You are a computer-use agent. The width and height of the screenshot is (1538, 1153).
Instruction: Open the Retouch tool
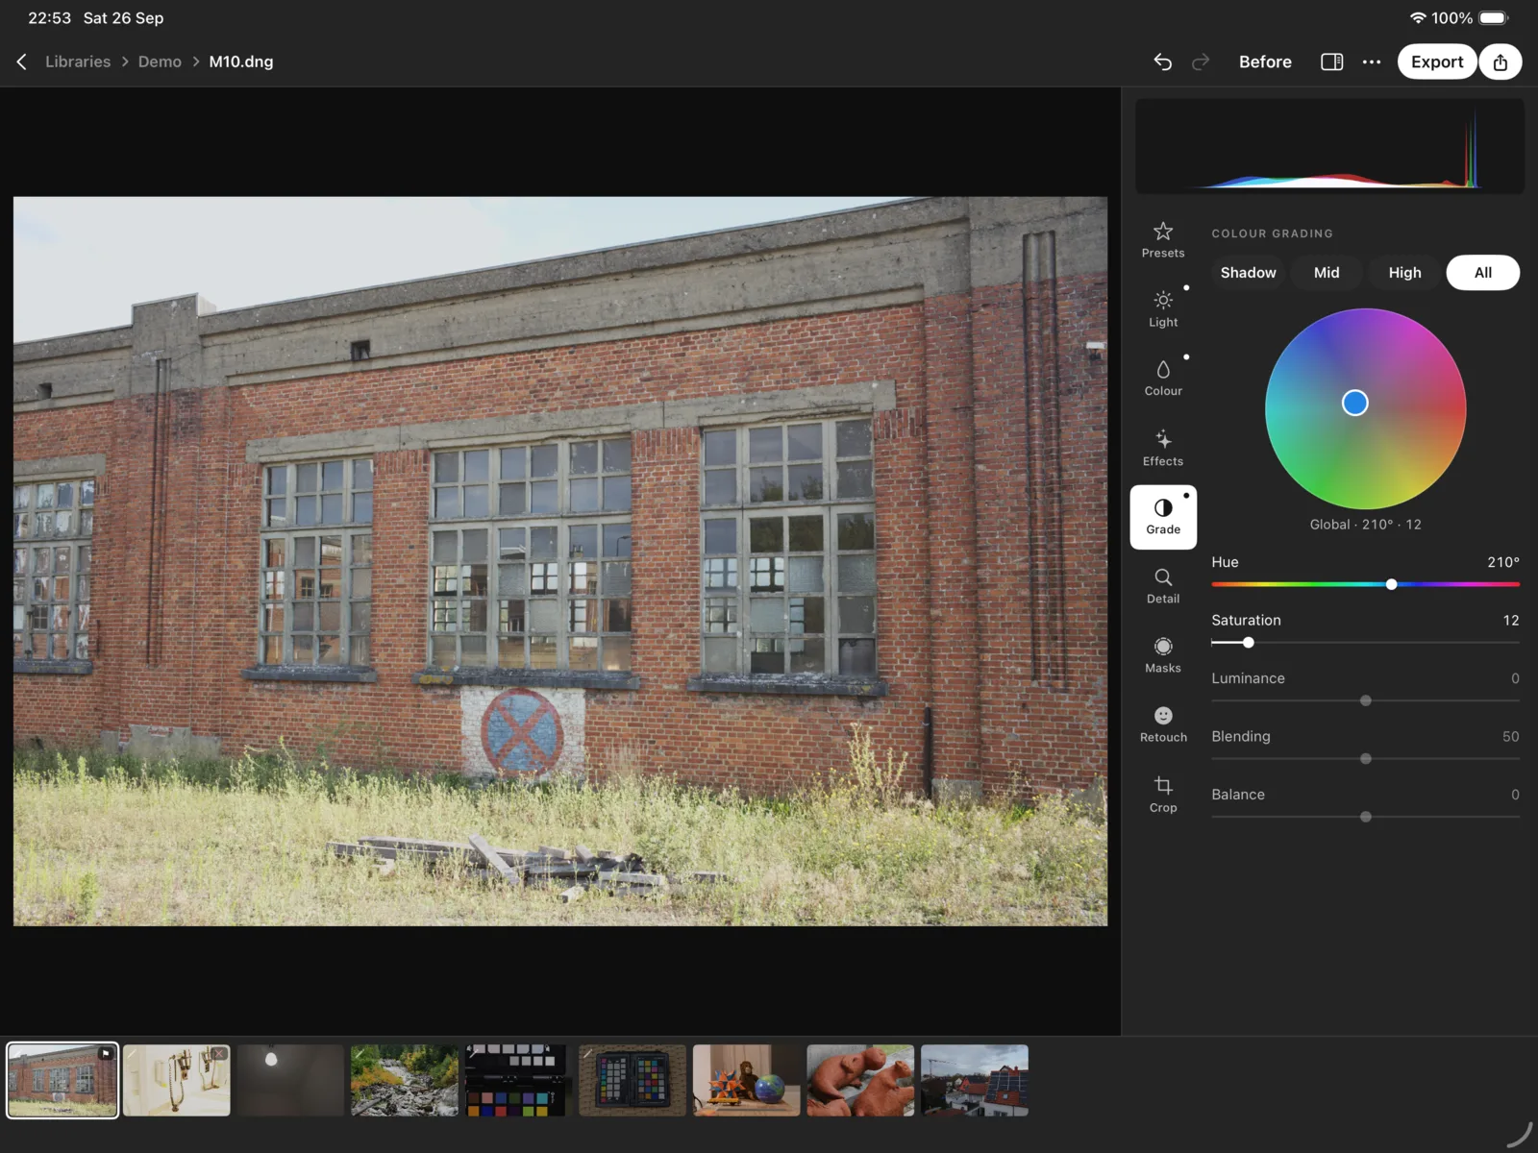pyautogui.click(x=1163, y=724)
